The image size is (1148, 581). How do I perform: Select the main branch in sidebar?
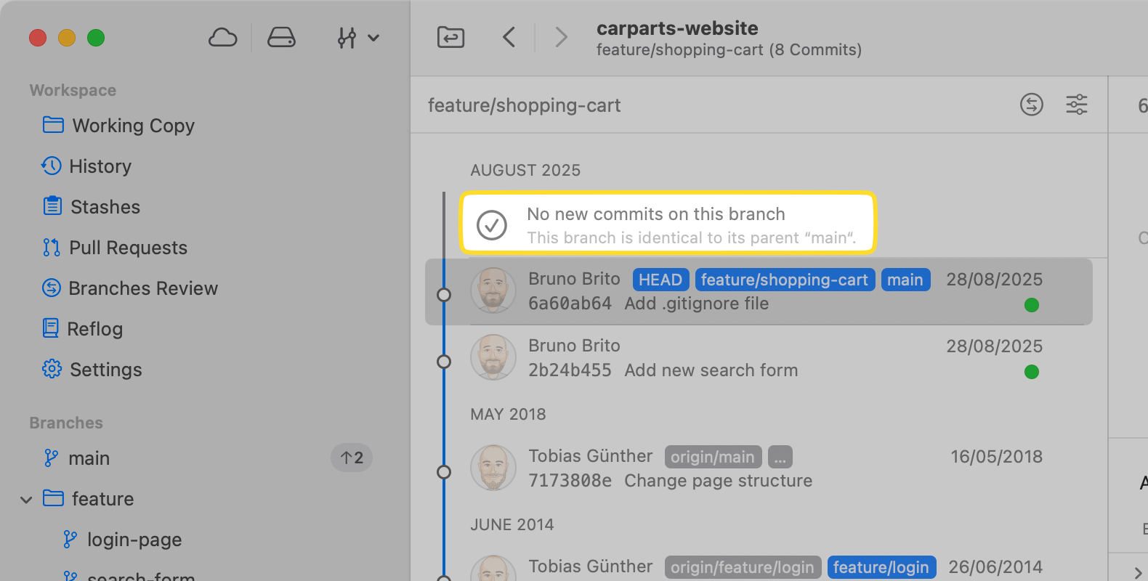pos(89,458)
